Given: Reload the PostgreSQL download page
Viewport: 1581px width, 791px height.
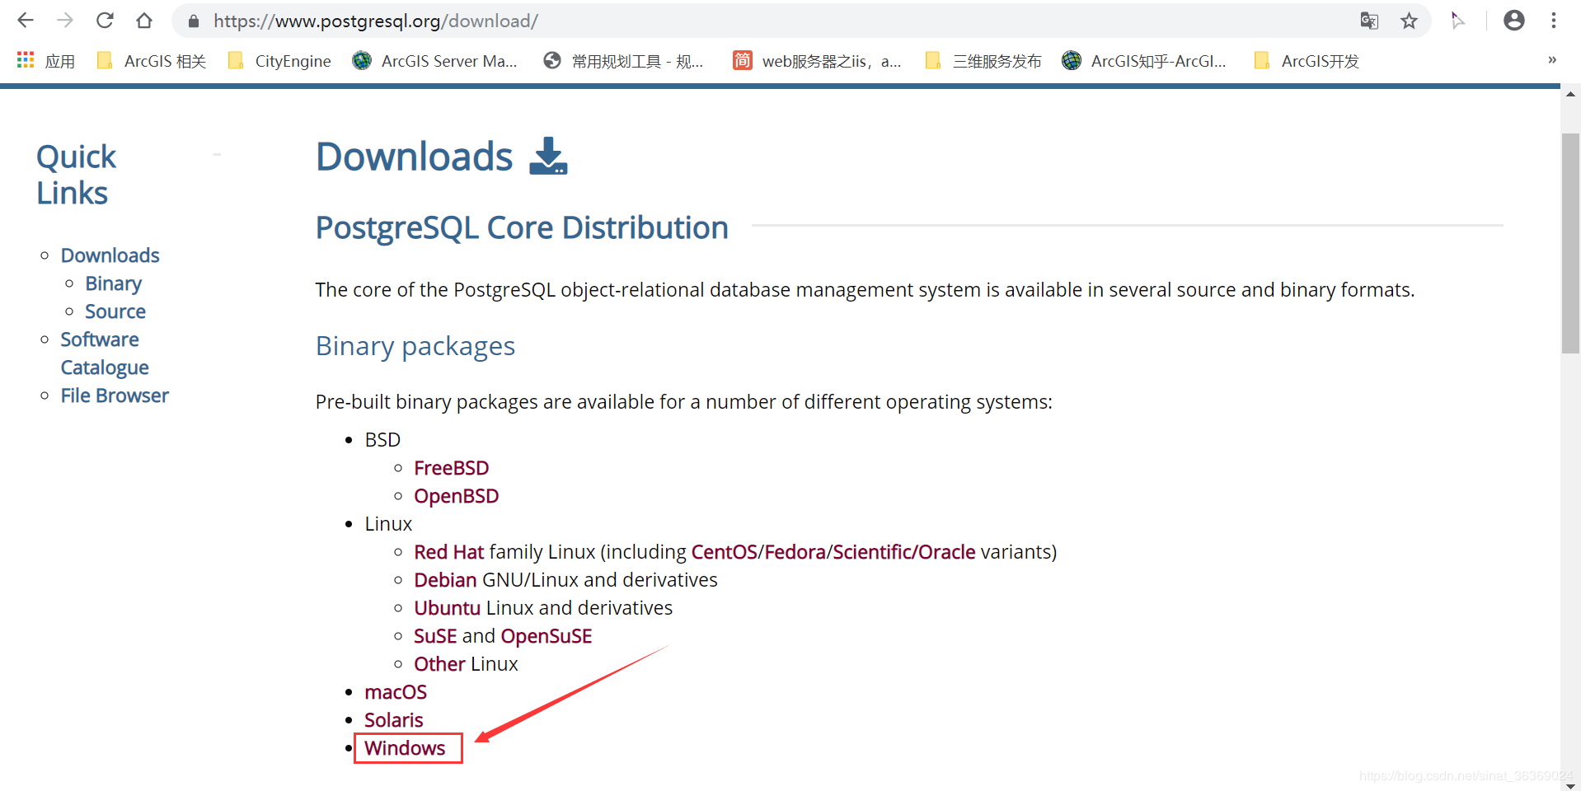Looking at the screenshot, I should (105, 21).
